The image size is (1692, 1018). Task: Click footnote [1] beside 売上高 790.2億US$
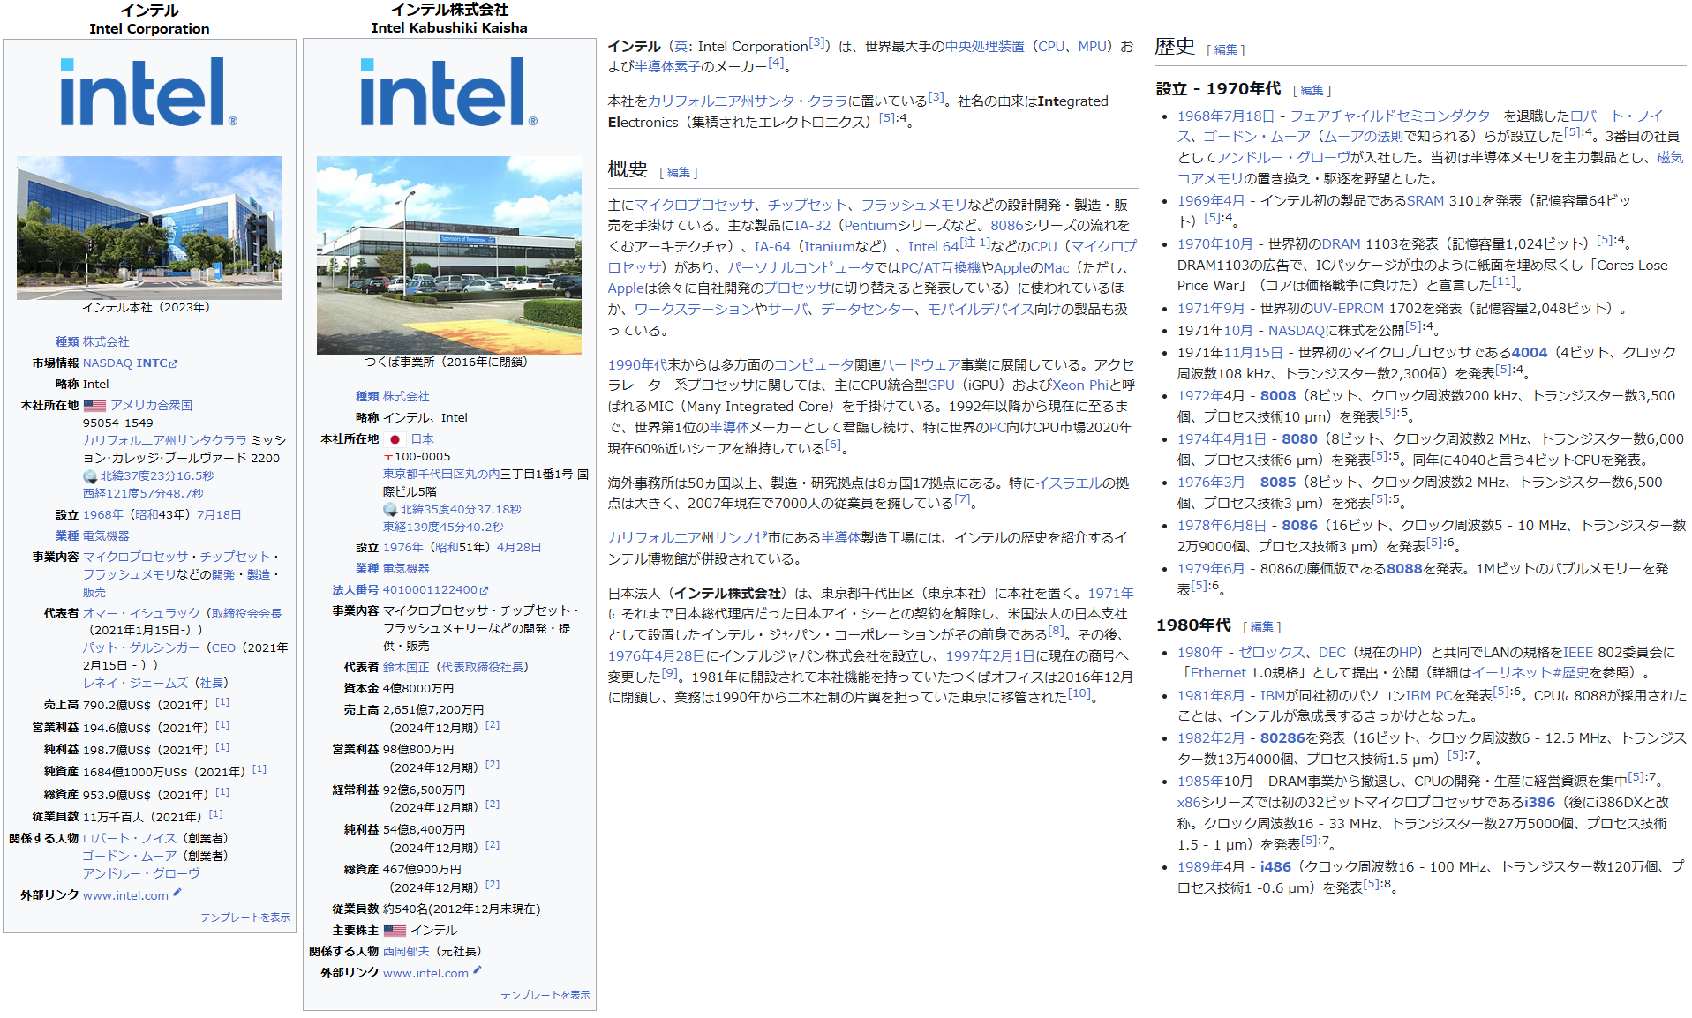pyautogui.click(x=222, y=702)
